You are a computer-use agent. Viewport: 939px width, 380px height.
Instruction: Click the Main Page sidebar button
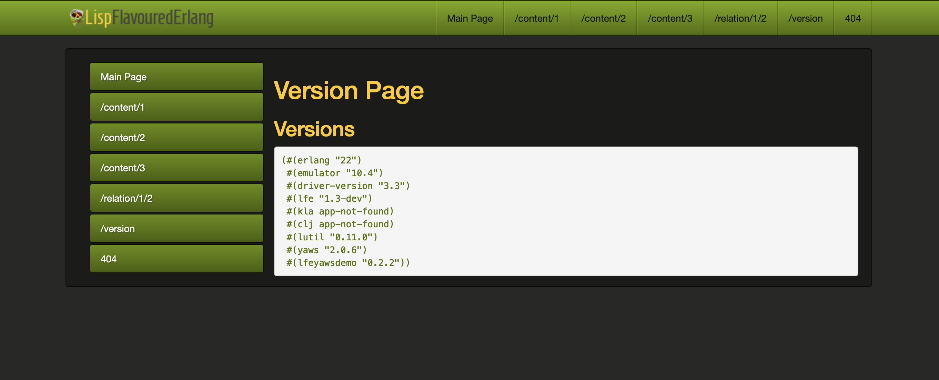click(x=176, y=77)
